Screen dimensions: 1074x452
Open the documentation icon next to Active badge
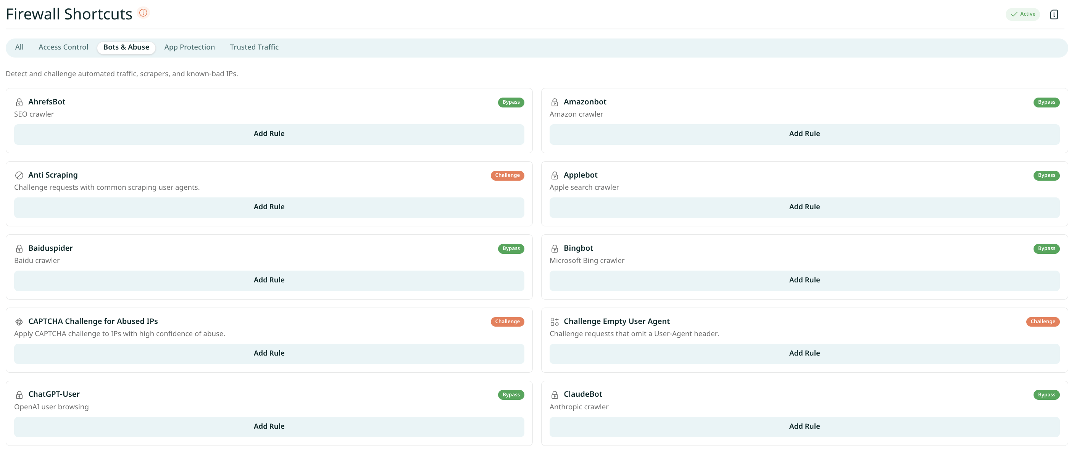click(1053, 14)
